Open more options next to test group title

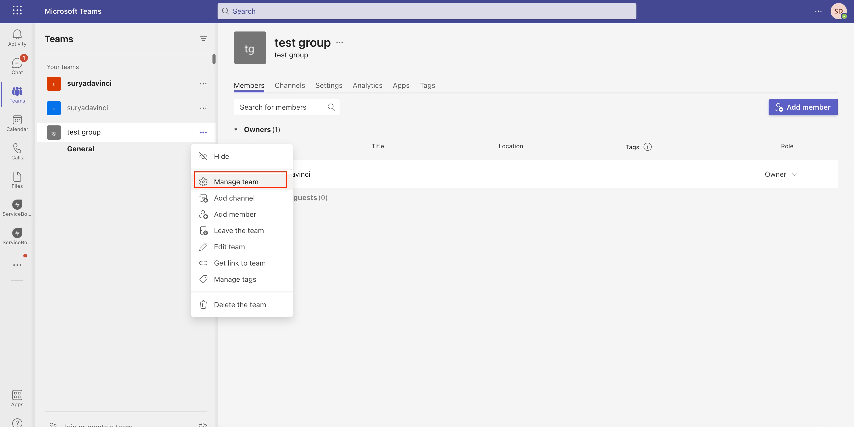coord(340,43)
